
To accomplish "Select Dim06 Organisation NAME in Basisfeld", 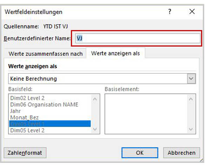I will pyautogui.click(x=44, y=105).
